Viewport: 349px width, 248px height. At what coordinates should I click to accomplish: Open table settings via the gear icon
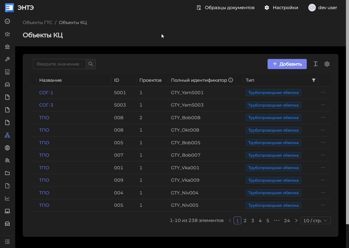point(327,64)
